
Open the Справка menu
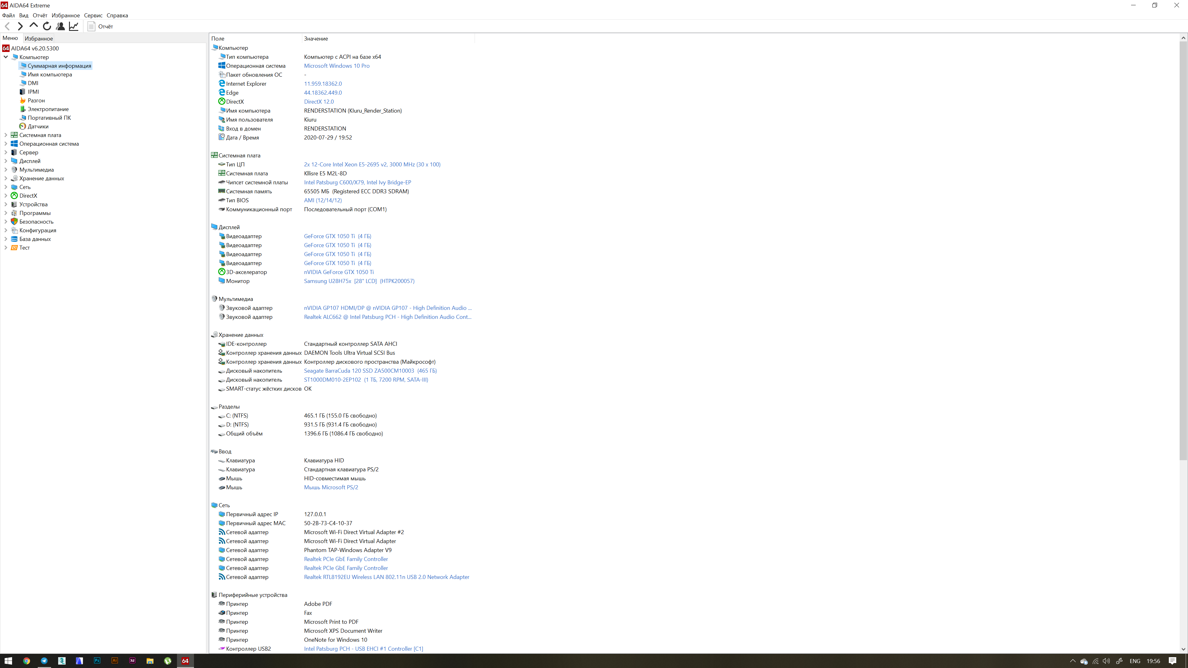pos(117,15)
